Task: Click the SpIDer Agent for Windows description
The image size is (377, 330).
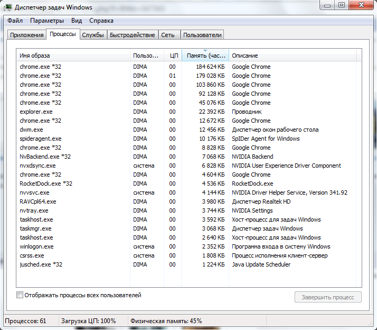Action: pyautogui.click(x=266, y=139)
